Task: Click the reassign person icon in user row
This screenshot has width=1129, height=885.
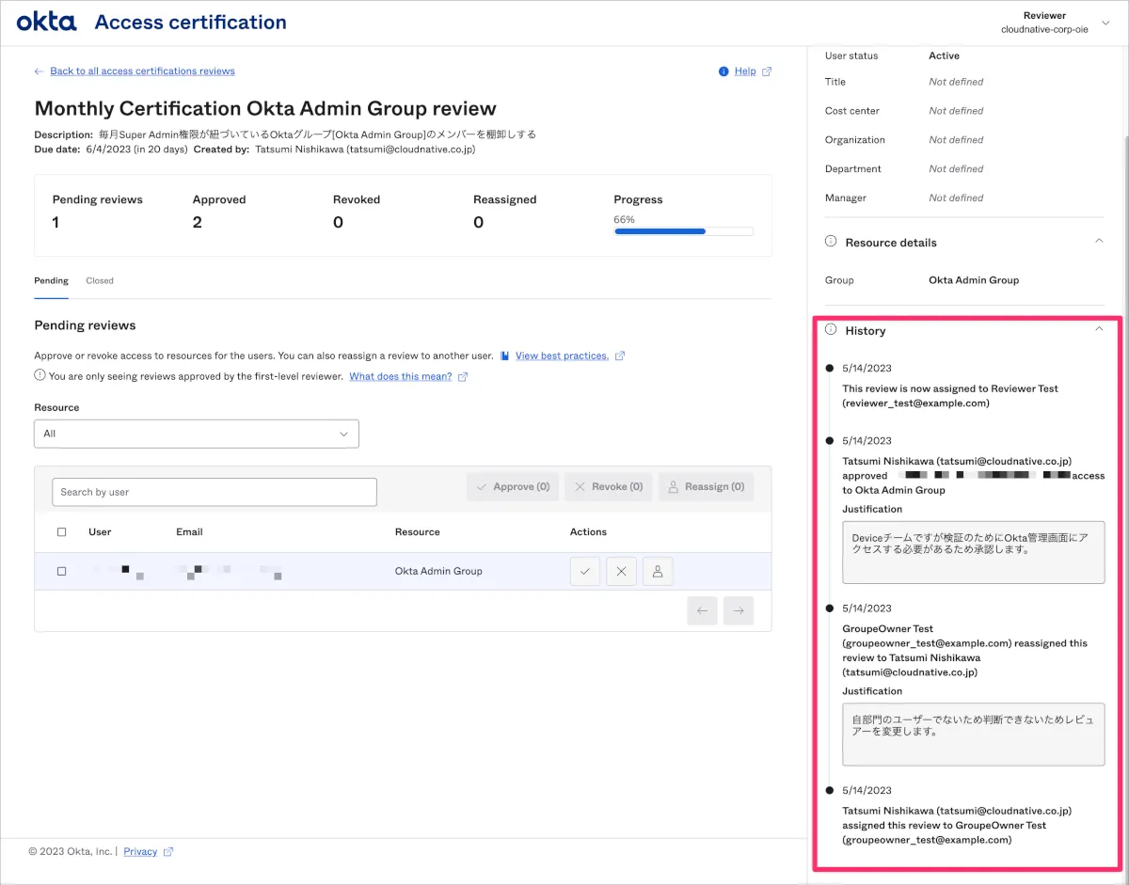Action: click(658, 571)
